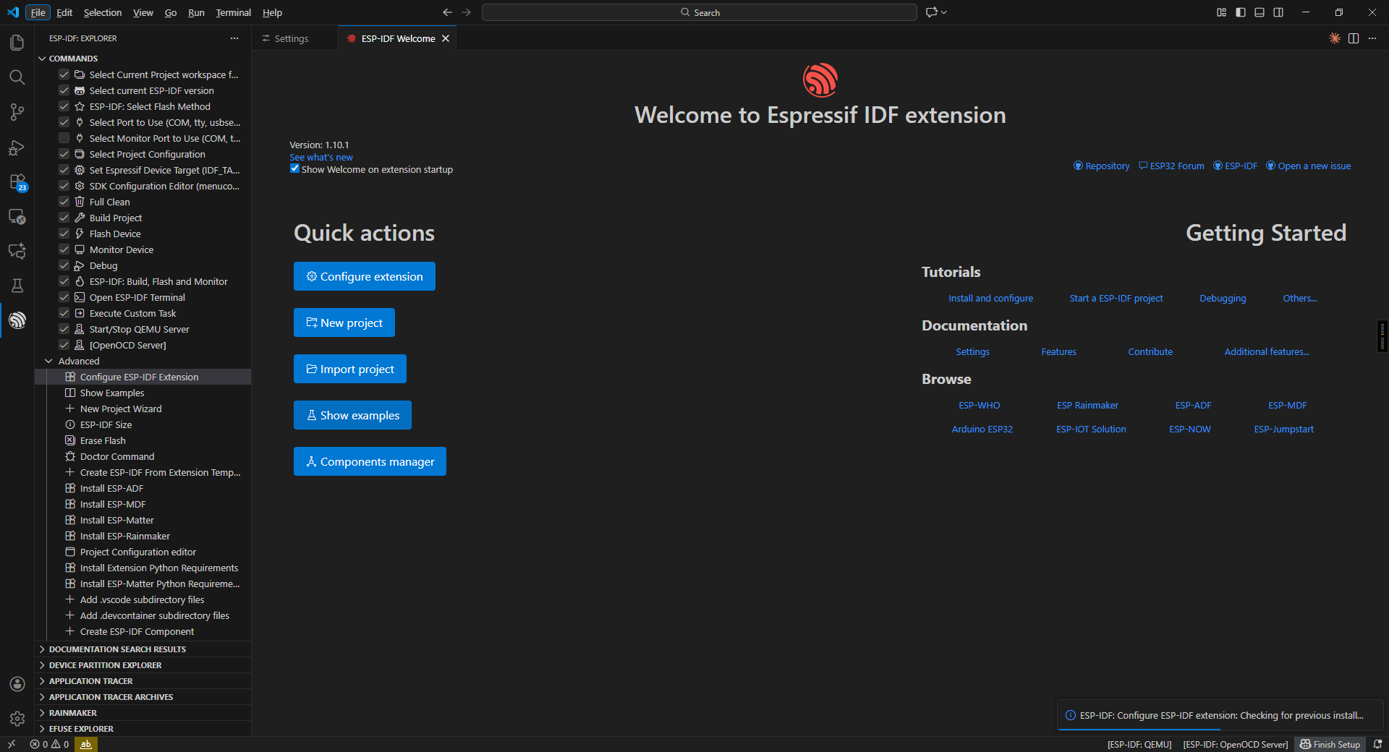Image resolution: width=1389 pixels, height=752 pixels.
Task: Toggle checkbox for Monitor Device command
Action: (64, 249)
